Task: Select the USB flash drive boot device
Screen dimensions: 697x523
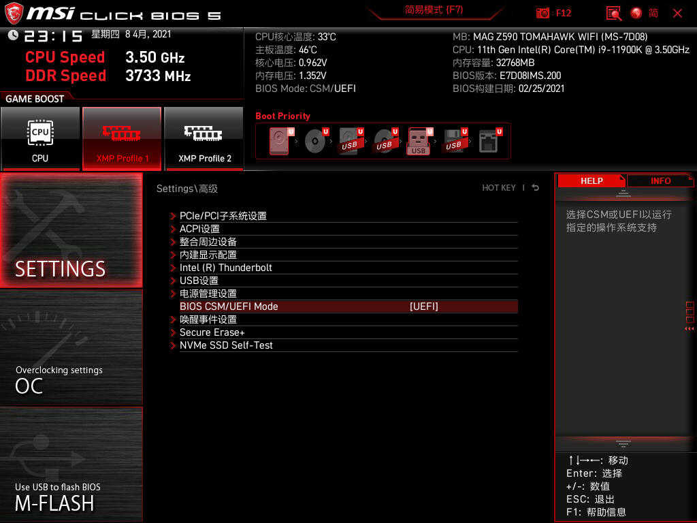Action: tap(419, 141)
